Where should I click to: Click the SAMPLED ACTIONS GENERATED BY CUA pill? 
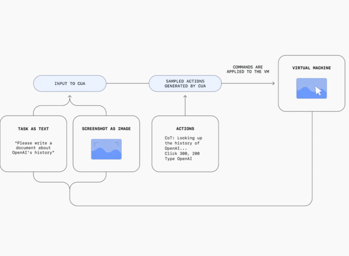pyautogui.click(x=185, y=83)
